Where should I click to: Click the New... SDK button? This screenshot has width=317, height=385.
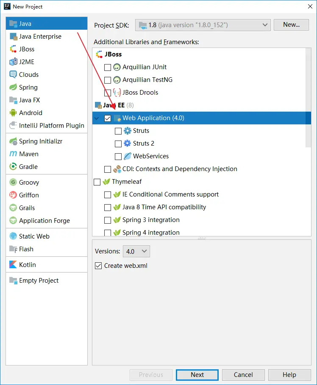point(291,25)
